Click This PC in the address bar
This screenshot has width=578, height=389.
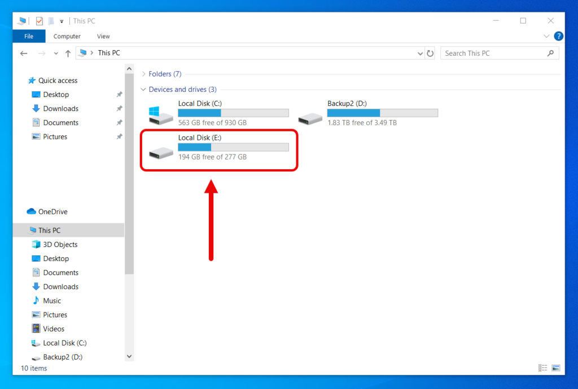point(109,53)
